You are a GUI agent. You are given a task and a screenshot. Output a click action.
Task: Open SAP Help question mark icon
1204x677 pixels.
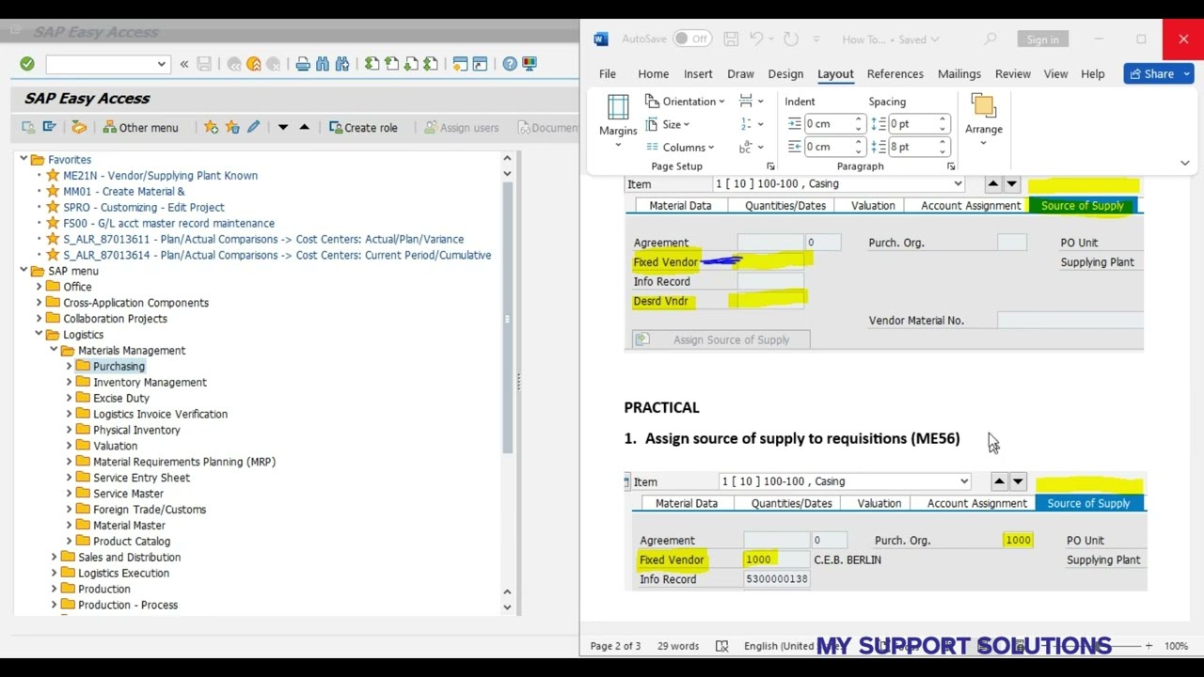pos(510,64)
